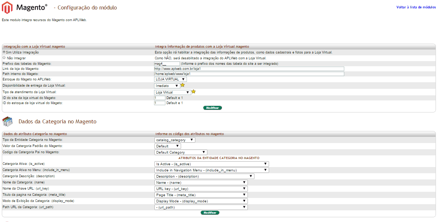Click the Dados da Categoria section icon
437x222 pixels.
7,122
